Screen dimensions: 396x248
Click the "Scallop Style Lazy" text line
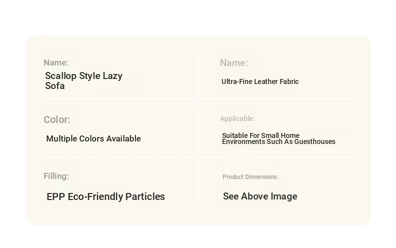click(84, 76)
